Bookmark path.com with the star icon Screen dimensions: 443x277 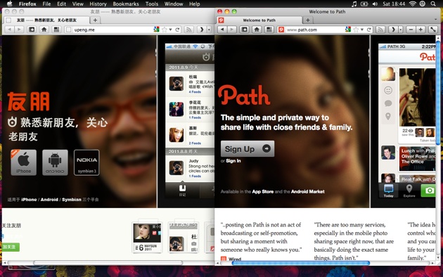pos(356,30)
